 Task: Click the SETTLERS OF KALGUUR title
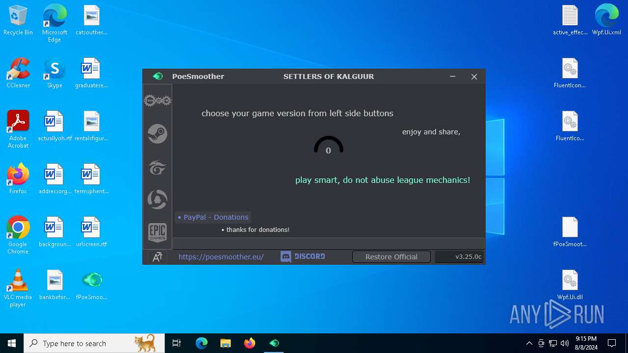coord(329,76)
